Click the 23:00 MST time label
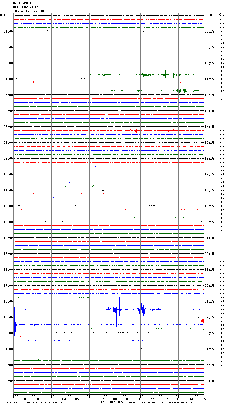The height and width of the screenshot is (406, 225). tap(8, 381)
